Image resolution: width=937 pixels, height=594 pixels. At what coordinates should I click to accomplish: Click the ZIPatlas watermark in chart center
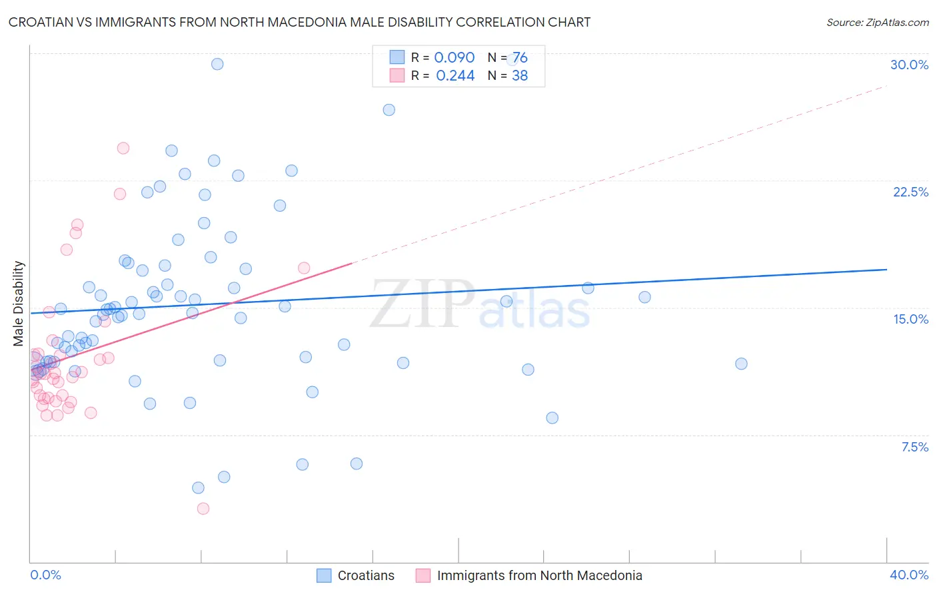[x=480, y=303]
